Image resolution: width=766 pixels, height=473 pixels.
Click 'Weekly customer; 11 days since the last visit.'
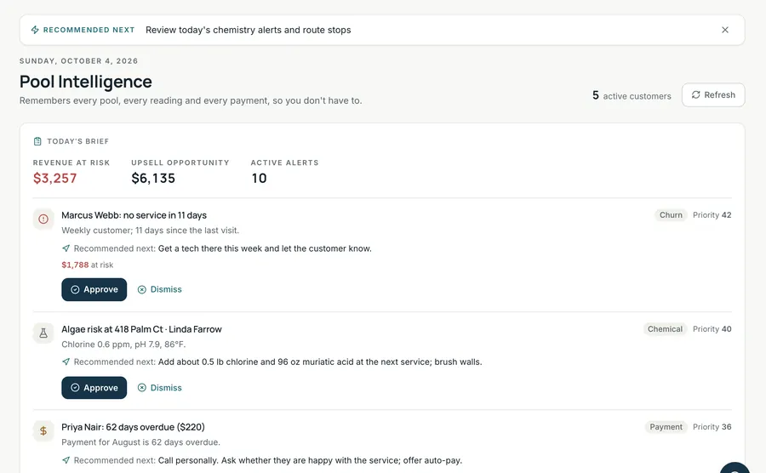[151, 231]
